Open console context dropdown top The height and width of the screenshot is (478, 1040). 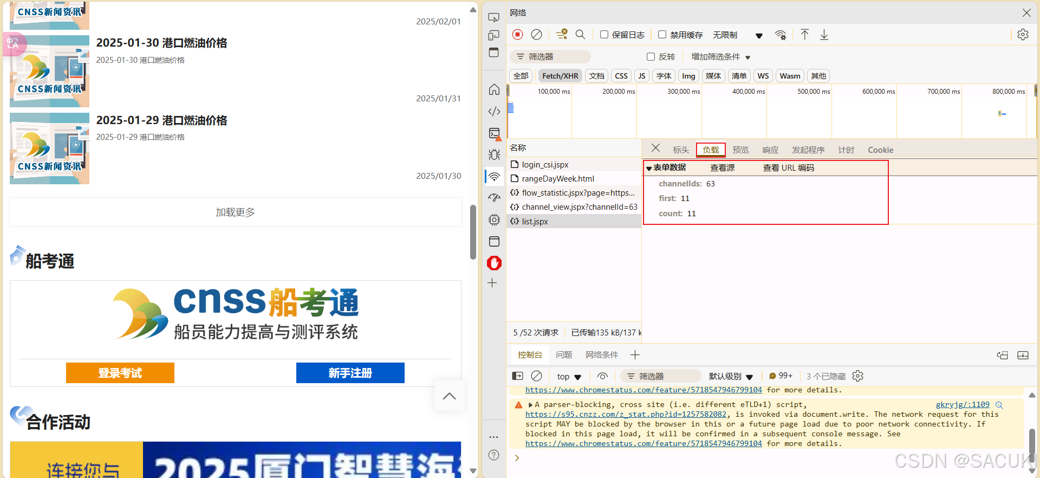[569, 377]
